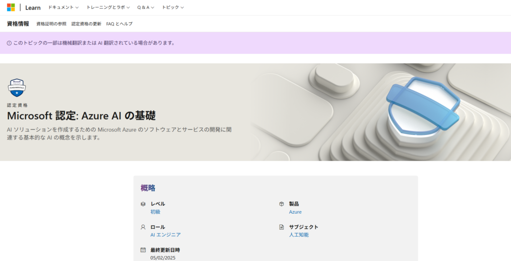Viewport: 511px width, 261px height.
Task: Open the トピック dropdown menu
Action: pyautogui.click(x=173, y=7)
